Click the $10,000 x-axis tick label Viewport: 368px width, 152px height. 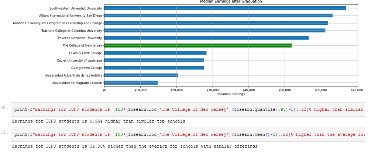141,90
